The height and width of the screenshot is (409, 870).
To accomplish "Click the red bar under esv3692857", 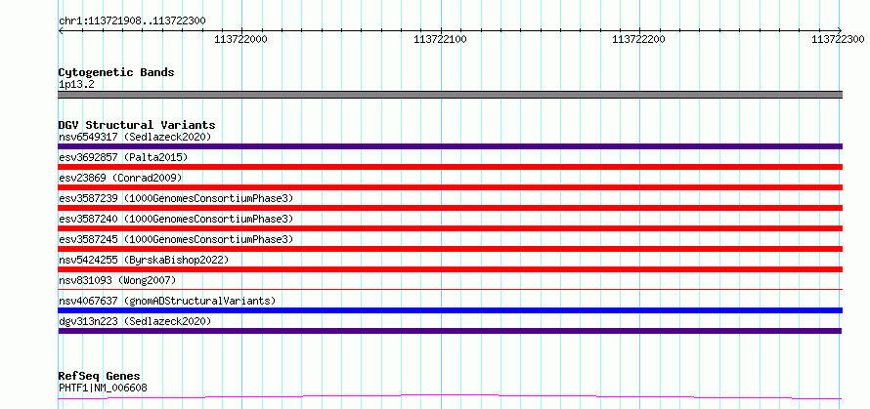I will pyautogui.click(x=450, y=167).
